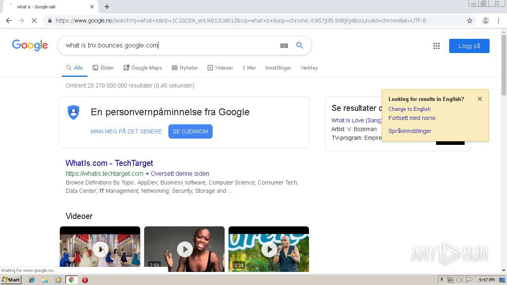
Task: Click the Logg på sign-in button
Action: (469, 46)
